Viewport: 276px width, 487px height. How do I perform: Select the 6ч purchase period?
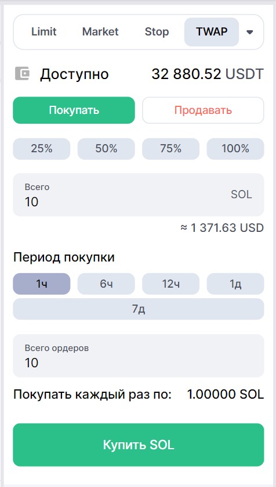106,284
